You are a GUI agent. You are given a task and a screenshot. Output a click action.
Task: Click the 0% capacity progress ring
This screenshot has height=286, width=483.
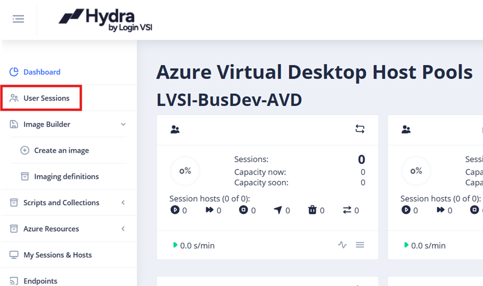185,171
